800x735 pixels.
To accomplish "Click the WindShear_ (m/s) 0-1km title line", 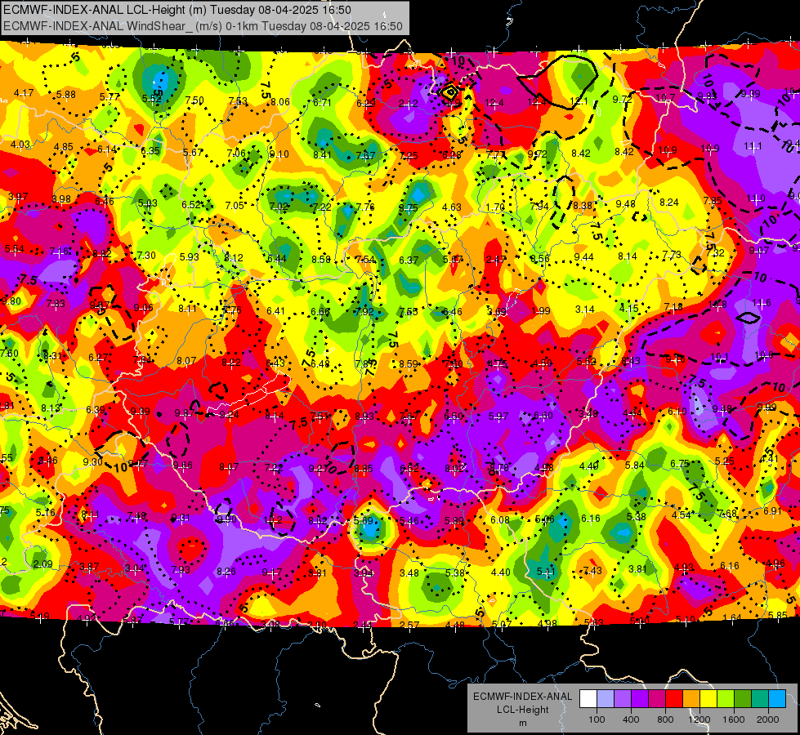I will [203, 26].
